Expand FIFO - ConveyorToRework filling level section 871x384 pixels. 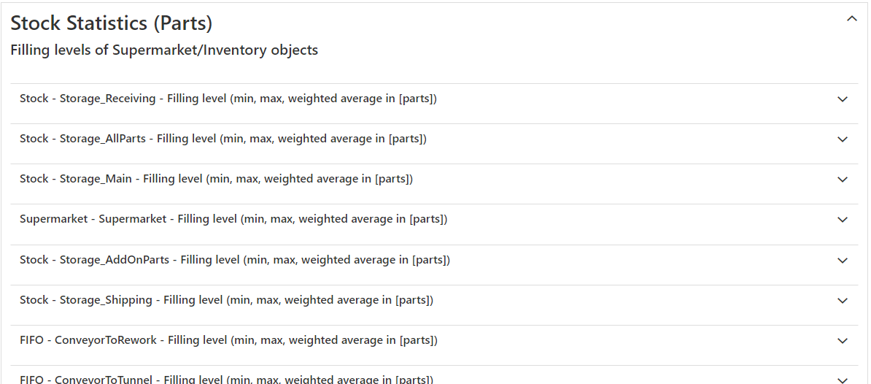point(228,340)
